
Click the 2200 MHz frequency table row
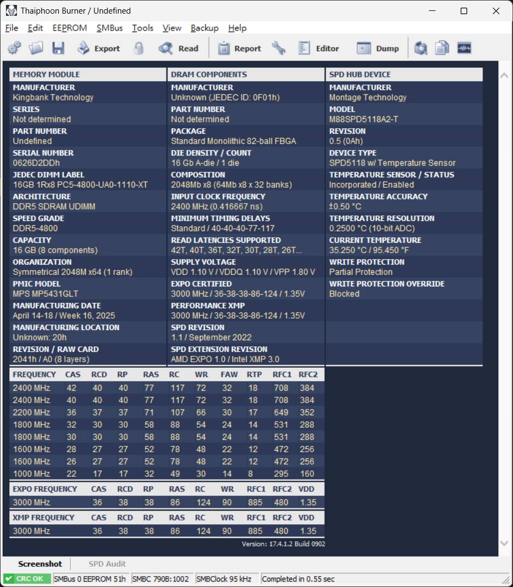pyautogui.click(x=166, y=412)
